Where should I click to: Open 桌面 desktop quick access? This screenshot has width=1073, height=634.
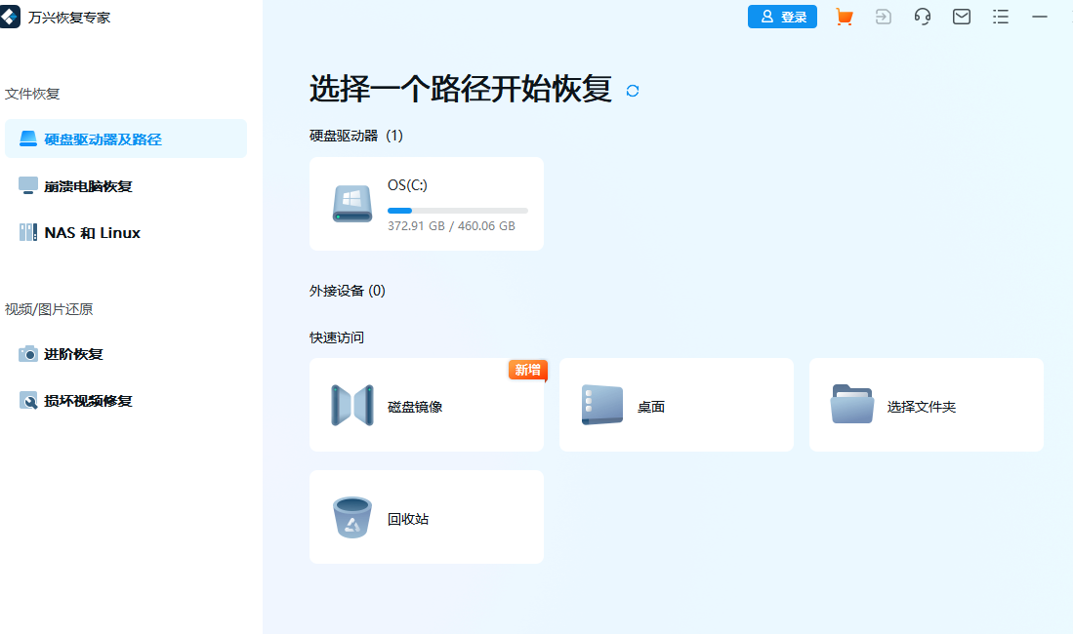tap(676, 405)
